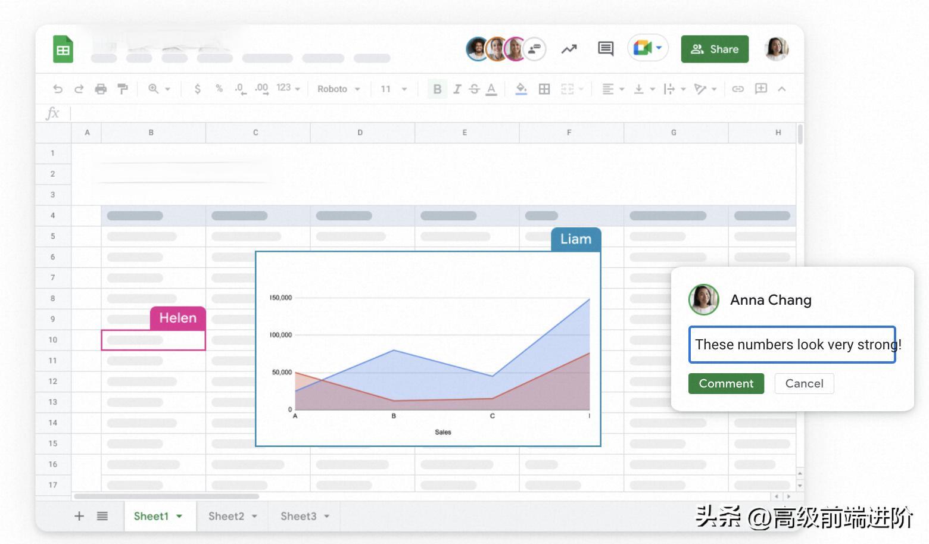The image size is (929, 544).
Task: Click the green Comment button
Action: click(725, 383)
